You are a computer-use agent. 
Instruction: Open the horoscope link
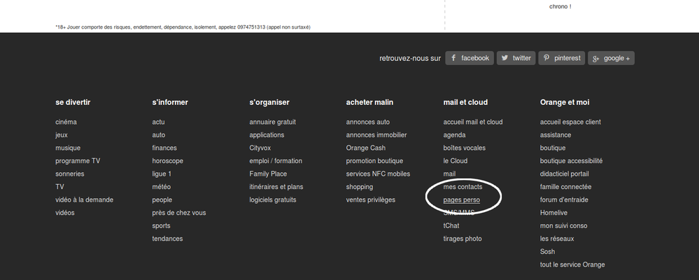168,161
